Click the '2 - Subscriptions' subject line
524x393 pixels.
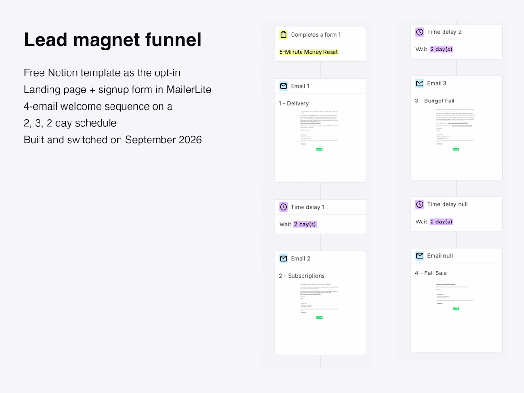[x=302, y=276]
